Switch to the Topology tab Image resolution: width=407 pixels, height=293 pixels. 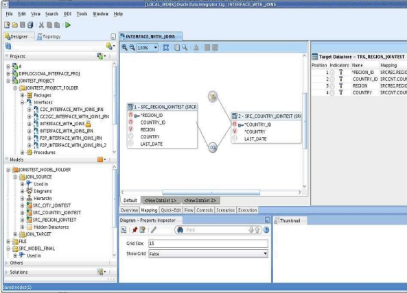[x=49, y=36]
